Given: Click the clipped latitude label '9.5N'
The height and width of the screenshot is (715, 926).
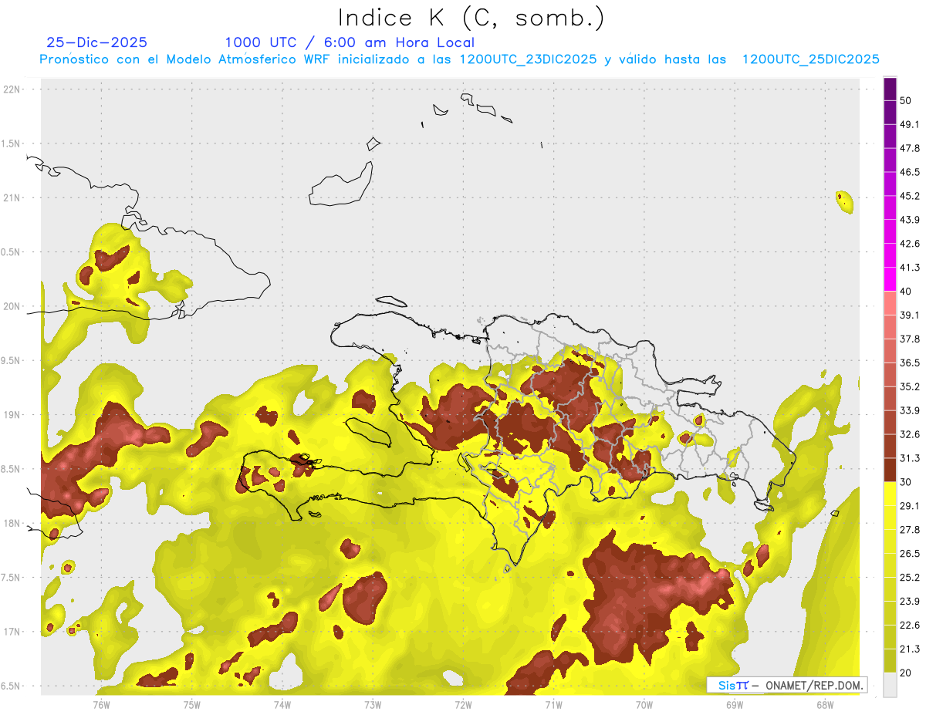Looking at the screenshot, I should 12,361.
